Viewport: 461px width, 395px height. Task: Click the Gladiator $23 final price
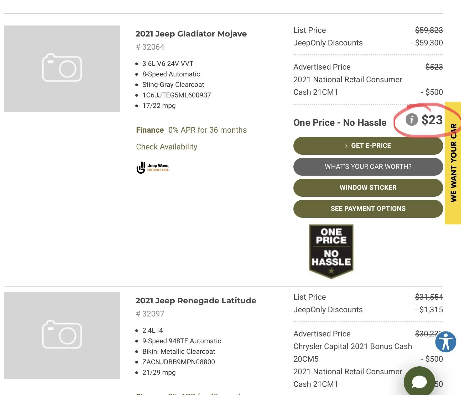point(432,120)
